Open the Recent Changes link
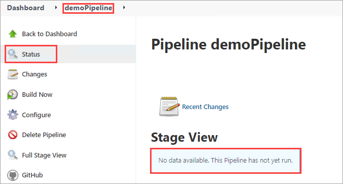Viewport: 343px width, 184px height. (205, 107)
